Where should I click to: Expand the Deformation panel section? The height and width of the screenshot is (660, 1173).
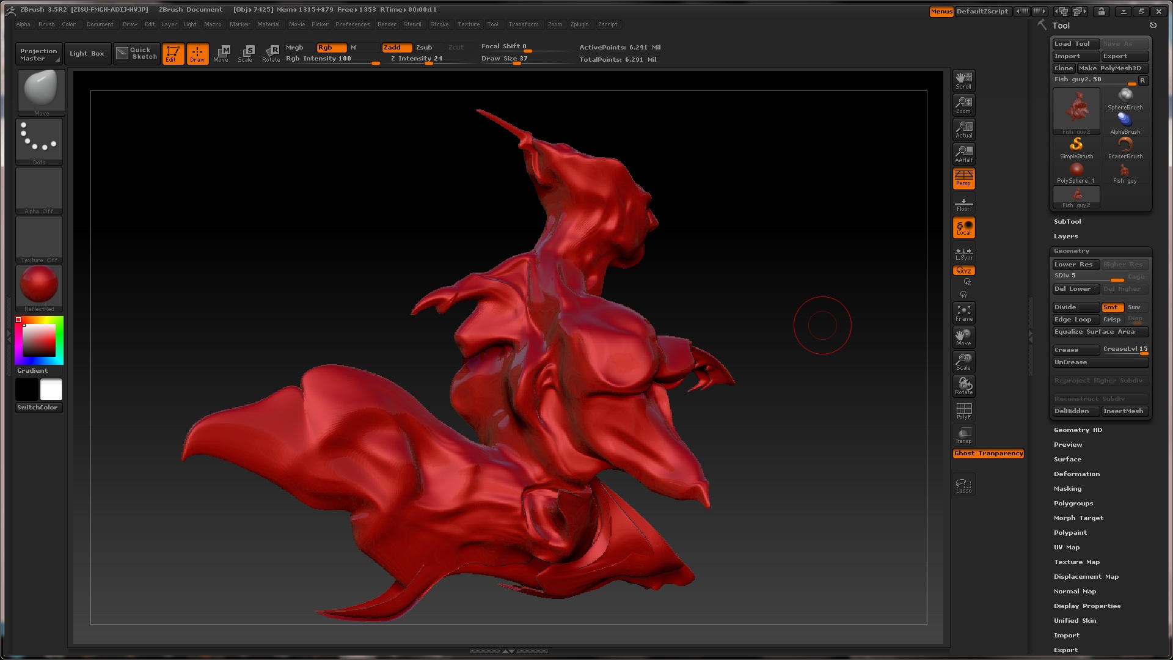point(1076,474)
